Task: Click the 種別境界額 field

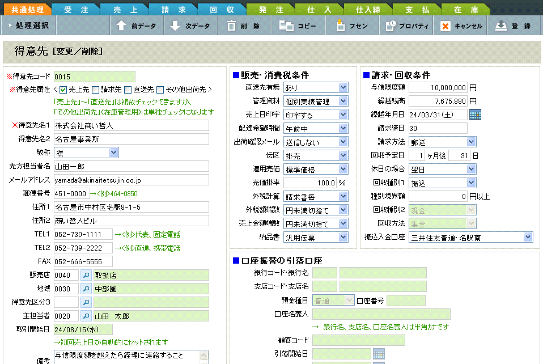Action: pos(438,196)
